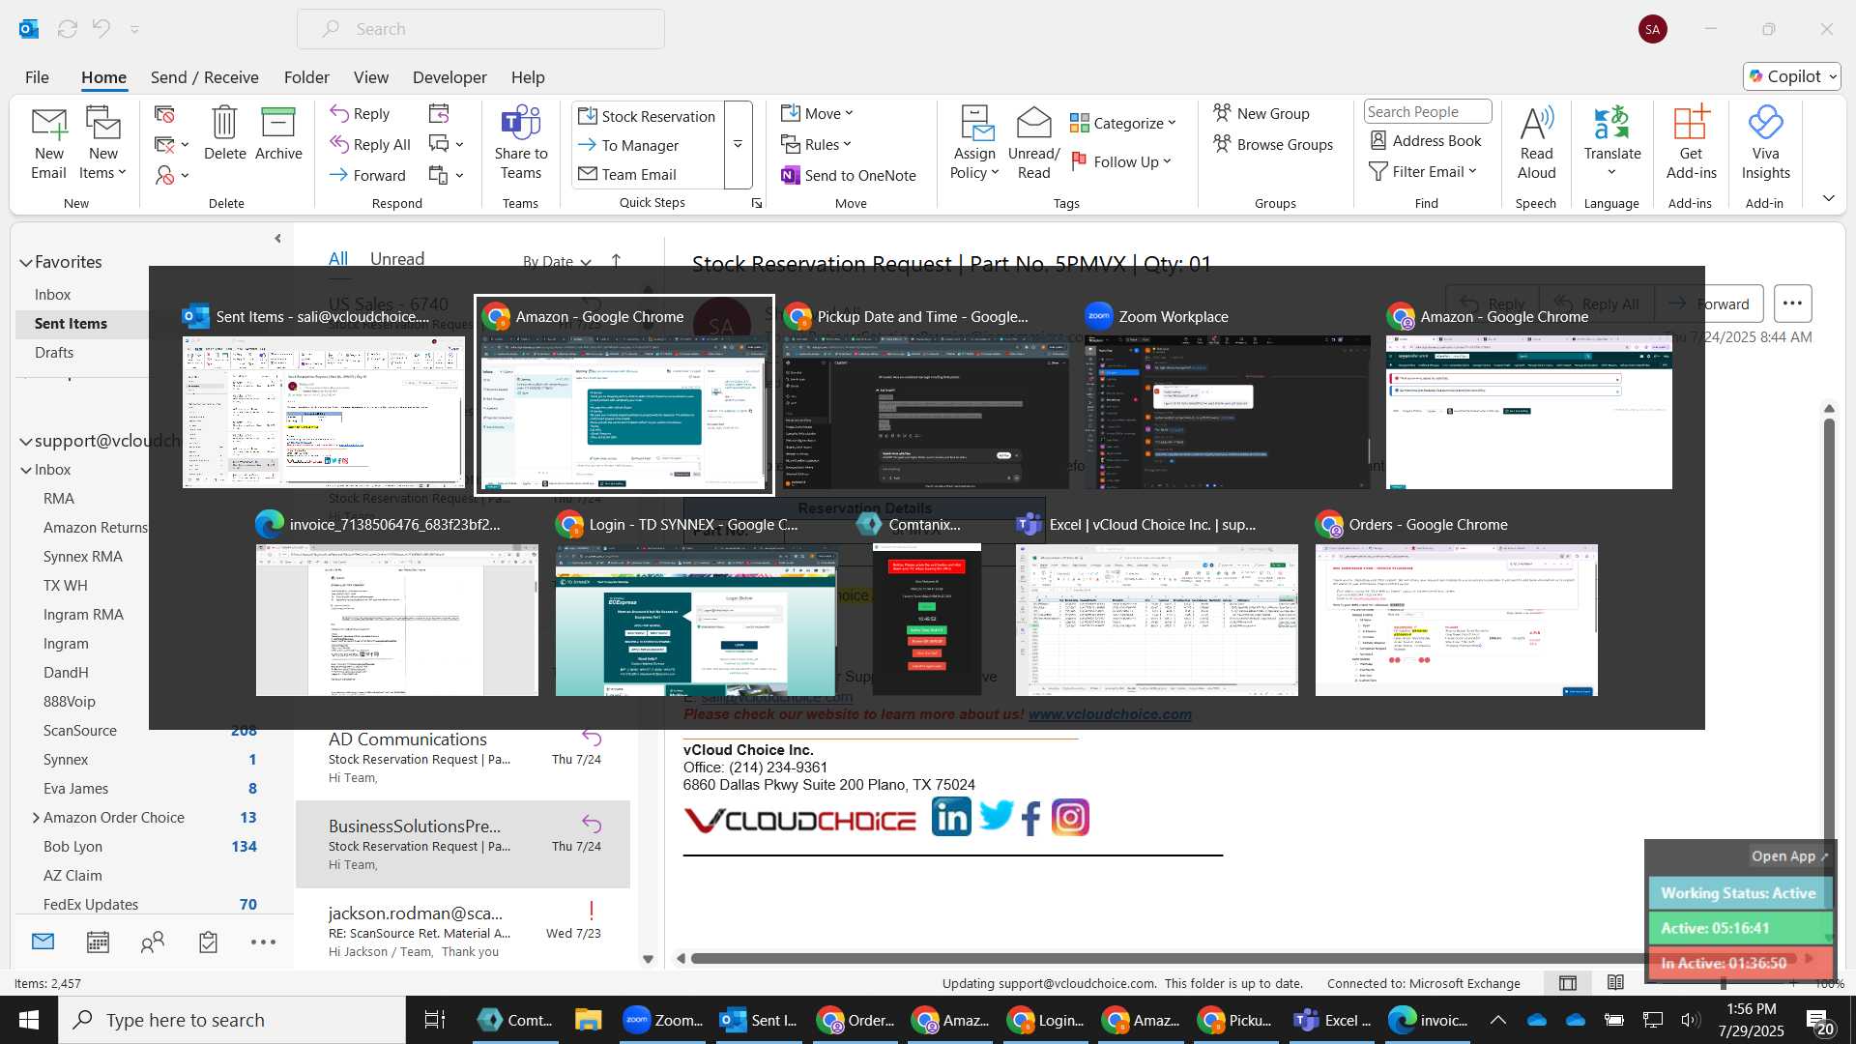Screen dimensions: 1856x1044
Task: Select Drafts in Favorites
Action: (54, 353)
